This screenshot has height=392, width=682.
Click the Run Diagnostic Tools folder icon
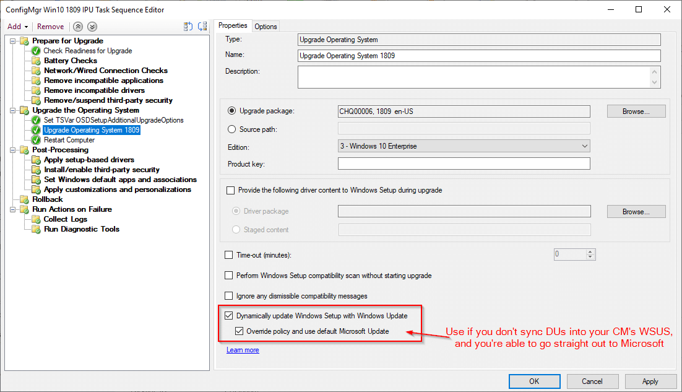[x=36, y=229]
